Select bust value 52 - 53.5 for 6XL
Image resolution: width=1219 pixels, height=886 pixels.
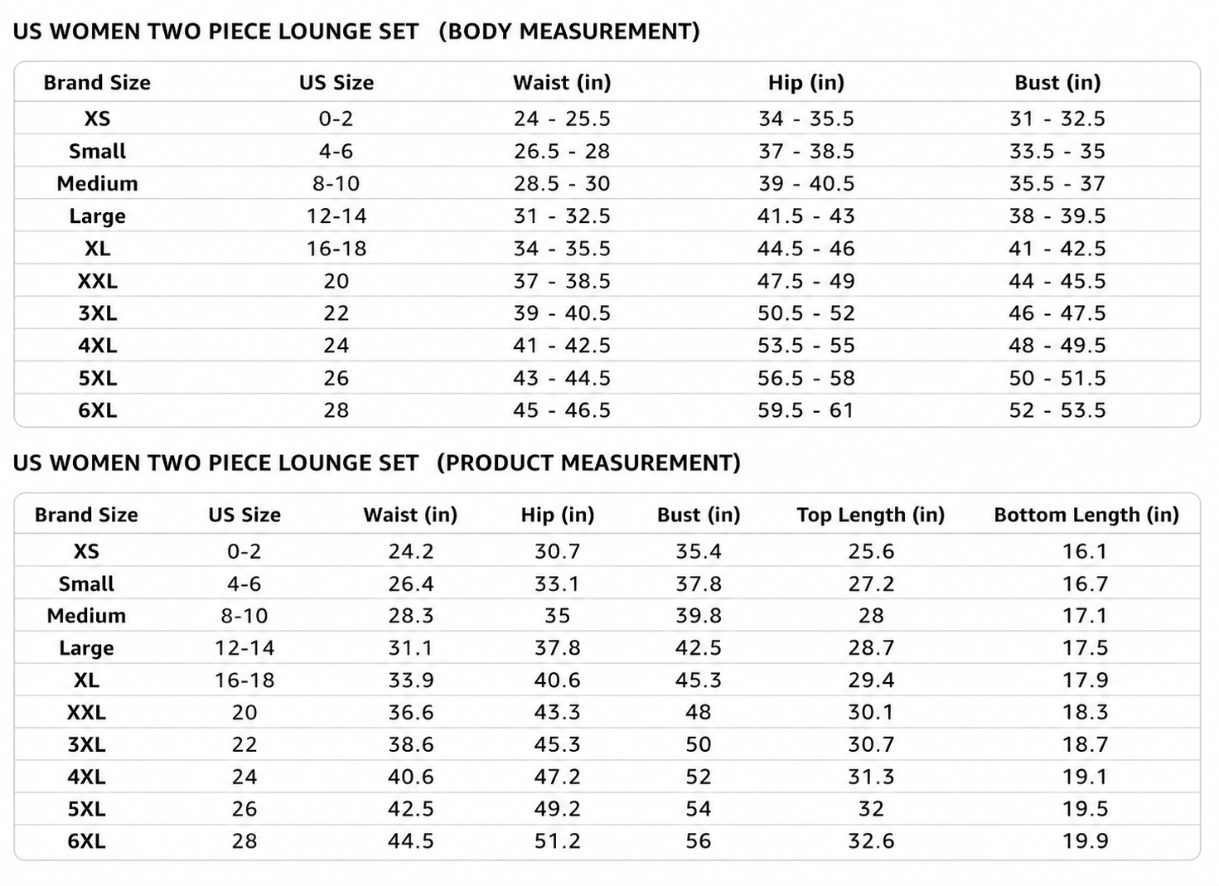[x=1057, y=410]
